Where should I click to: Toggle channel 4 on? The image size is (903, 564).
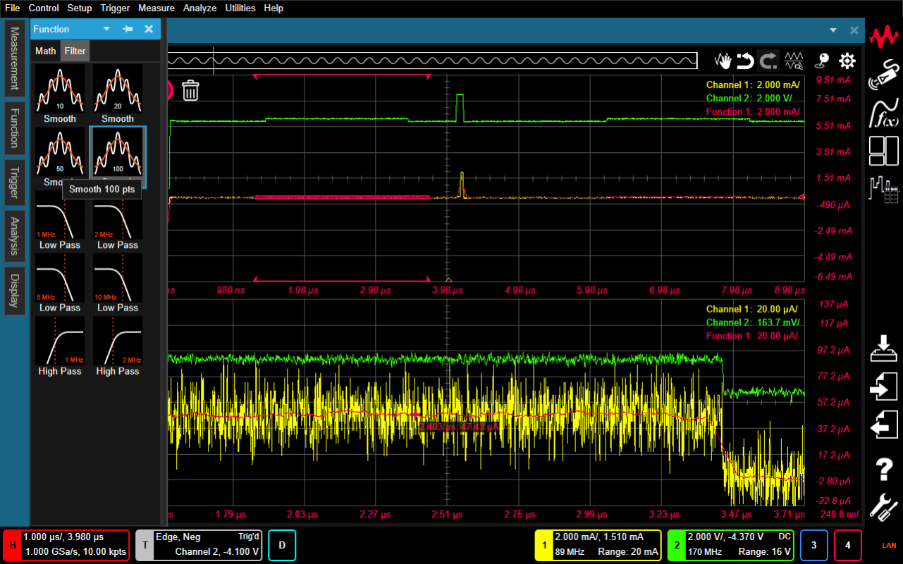click(848, 545)
